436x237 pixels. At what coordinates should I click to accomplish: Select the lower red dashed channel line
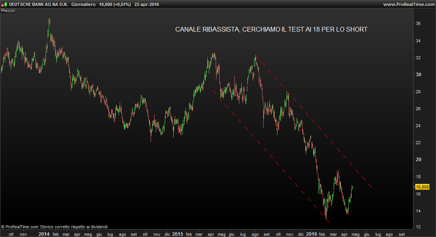click(271, 156)
